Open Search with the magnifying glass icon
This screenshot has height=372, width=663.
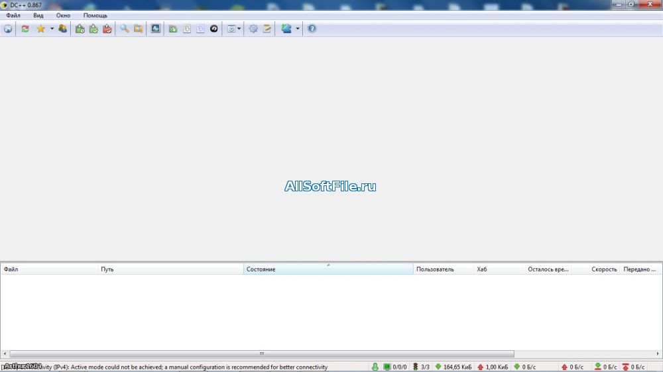[x=125, y=28]
